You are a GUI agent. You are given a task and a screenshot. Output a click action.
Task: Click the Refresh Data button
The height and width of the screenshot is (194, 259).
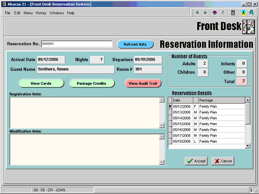coord(135,44)
